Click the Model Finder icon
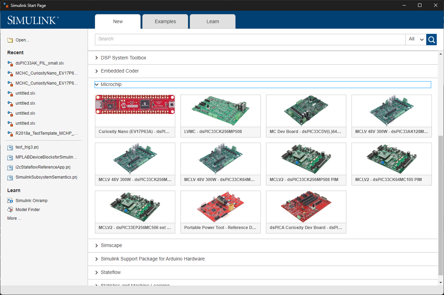The image size is (444, 295). coord(10,210)
